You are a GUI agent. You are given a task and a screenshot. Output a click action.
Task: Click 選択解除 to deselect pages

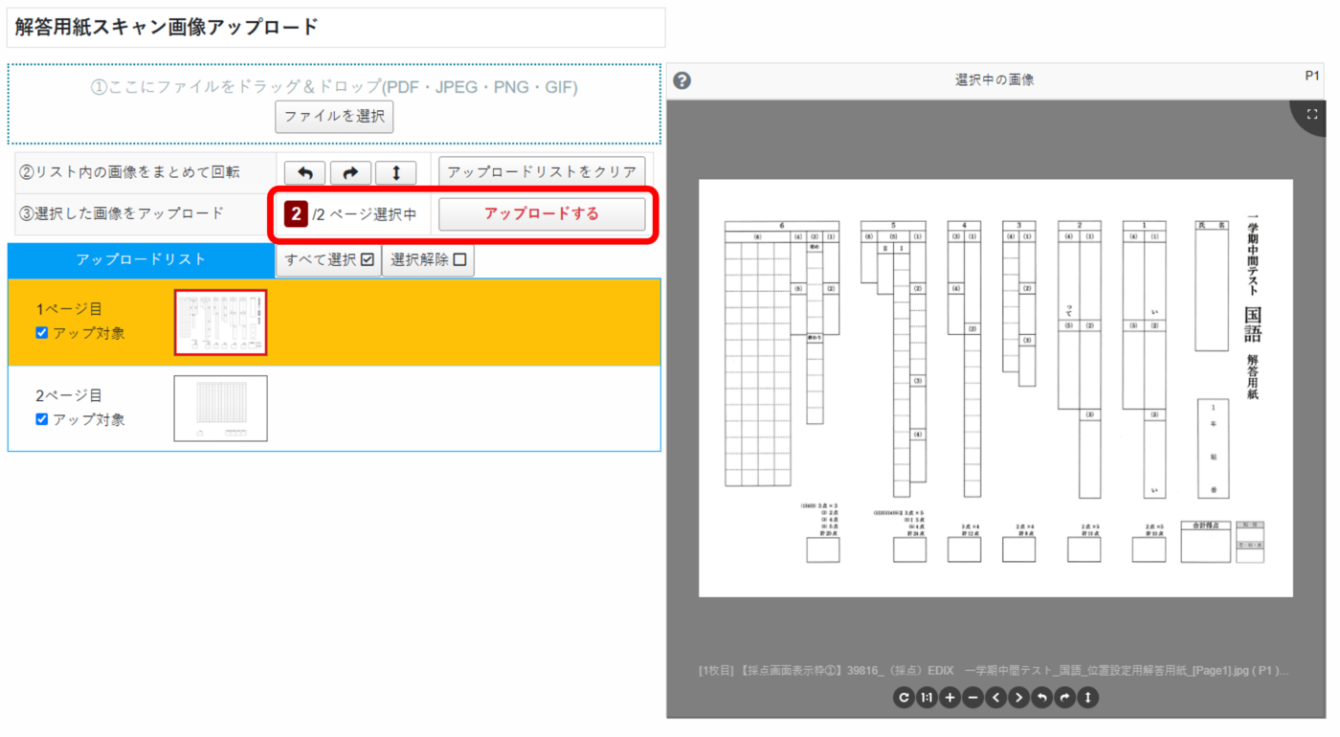pos(428,259)
